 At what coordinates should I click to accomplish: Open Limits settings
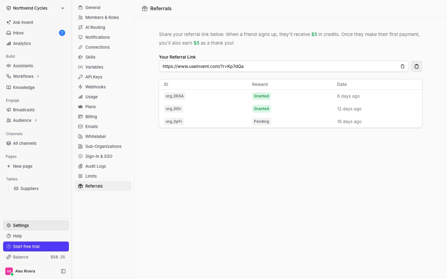click(x=103, y=176)
